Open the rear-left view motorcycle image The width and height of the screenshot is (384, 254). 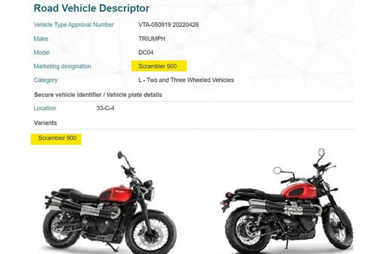[287, 201]
